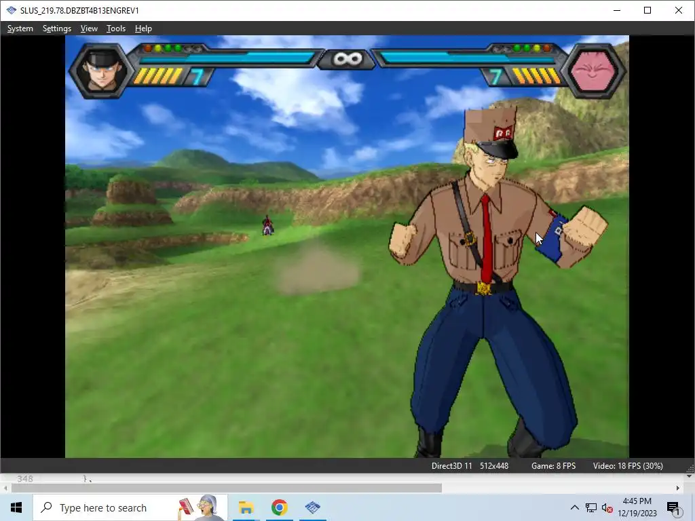Open File Explorer from the taskbar
Viewport: 695px width, 521px height.
[x=246, y=507]
